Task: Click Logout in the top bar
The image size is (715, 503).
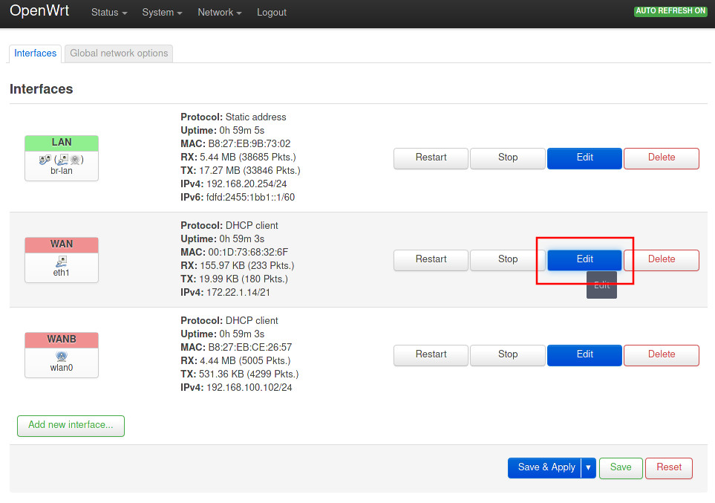Action: [x=271, y=13]
